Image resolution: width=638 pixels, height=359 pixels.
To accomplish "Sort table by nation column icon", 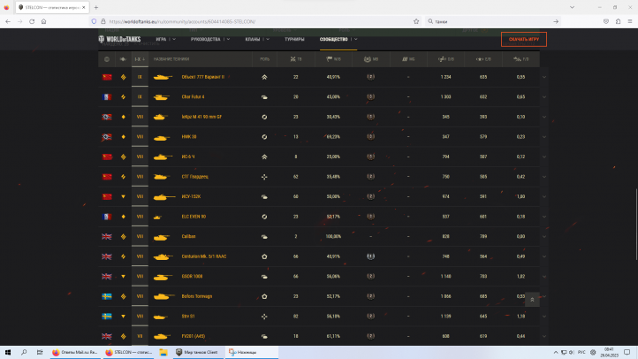I will click(x=106, y=59).
